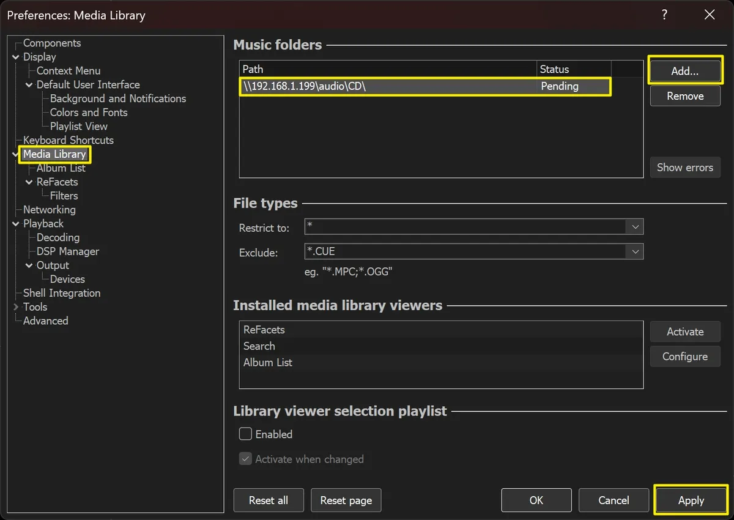The image size is (734, 520).
Task: Click Remove music folder button
Action: tap(685, 96)
